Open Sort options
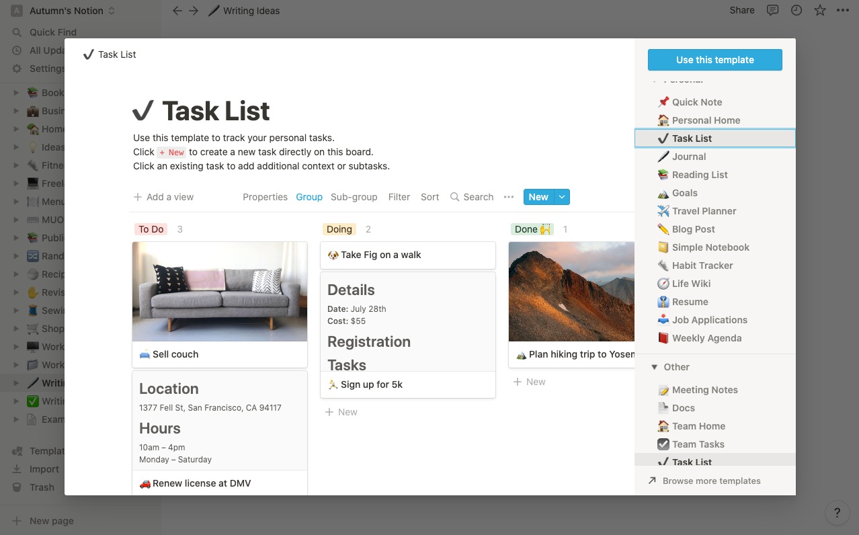Viewport: 859px width, 535px height. click(x=430, y=197)
